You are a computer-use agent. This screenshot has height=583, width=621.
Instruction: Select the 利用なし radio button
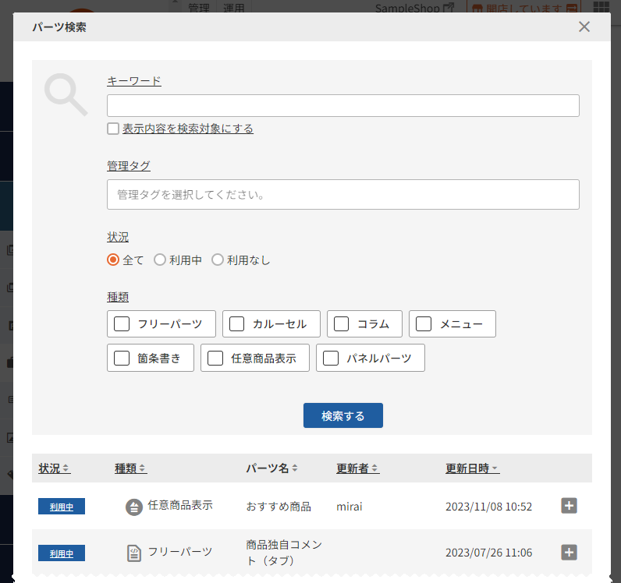[x=218, y=260]
